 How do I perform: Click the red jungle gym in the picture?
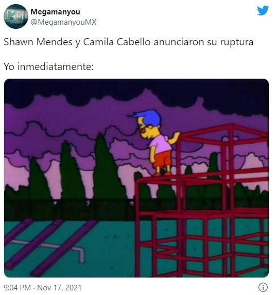click(202, 200)
